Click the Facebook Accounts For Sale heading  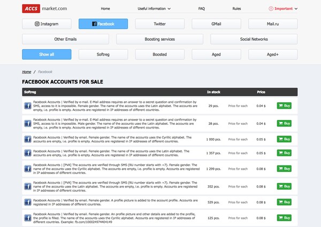[x=63, y=82]
